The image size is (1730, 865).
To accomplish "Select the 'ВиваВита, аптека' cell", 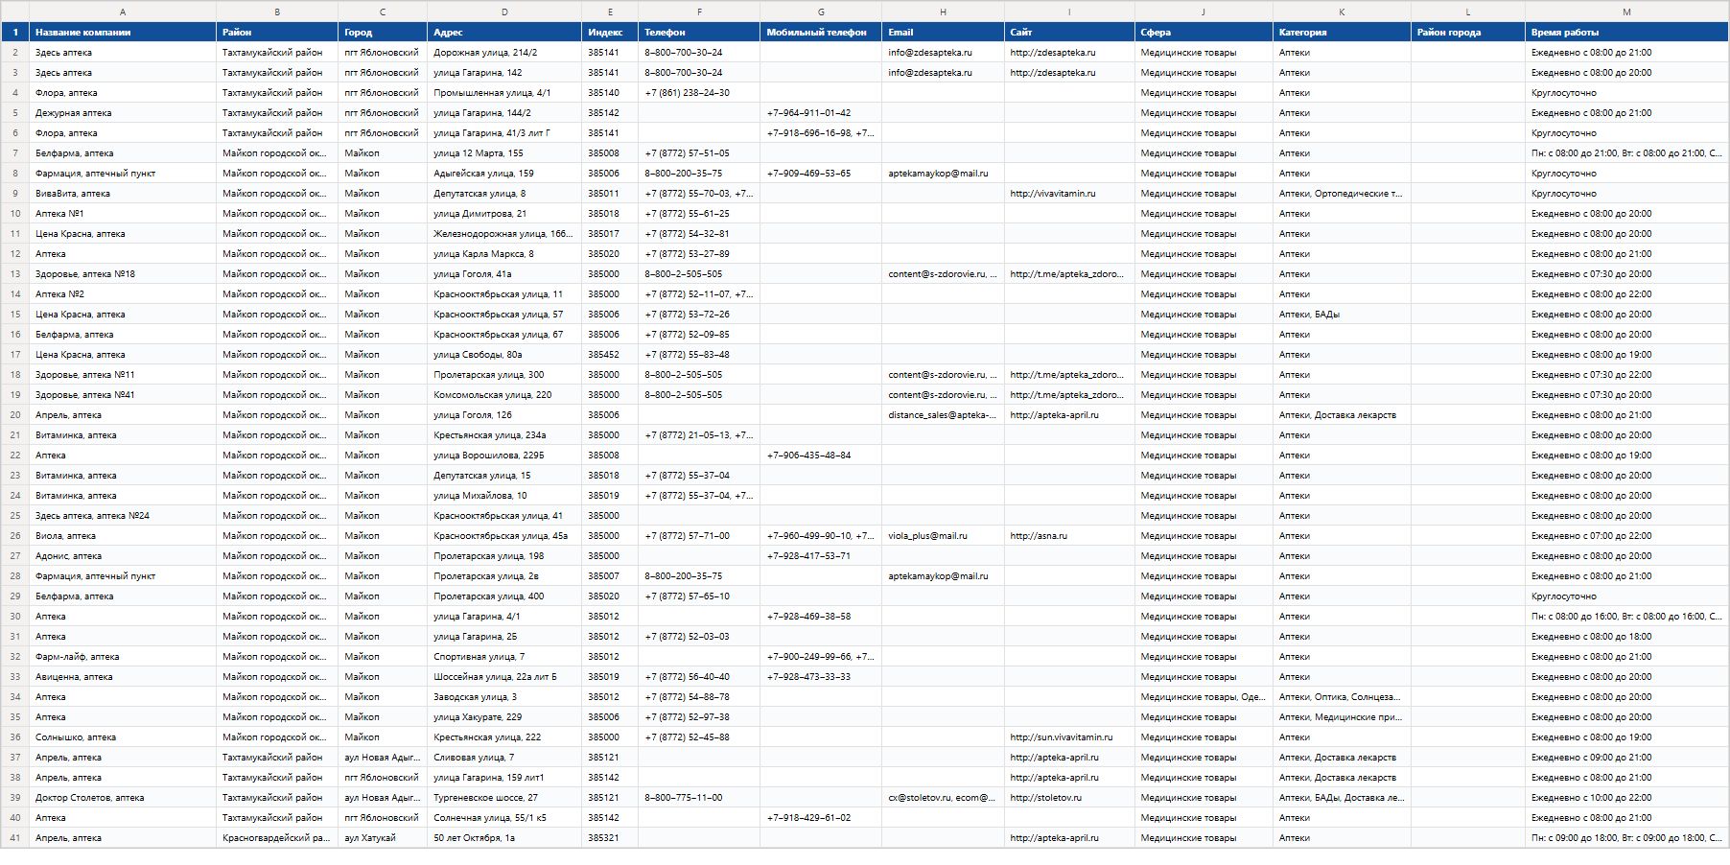I will (x=123, y=193).
